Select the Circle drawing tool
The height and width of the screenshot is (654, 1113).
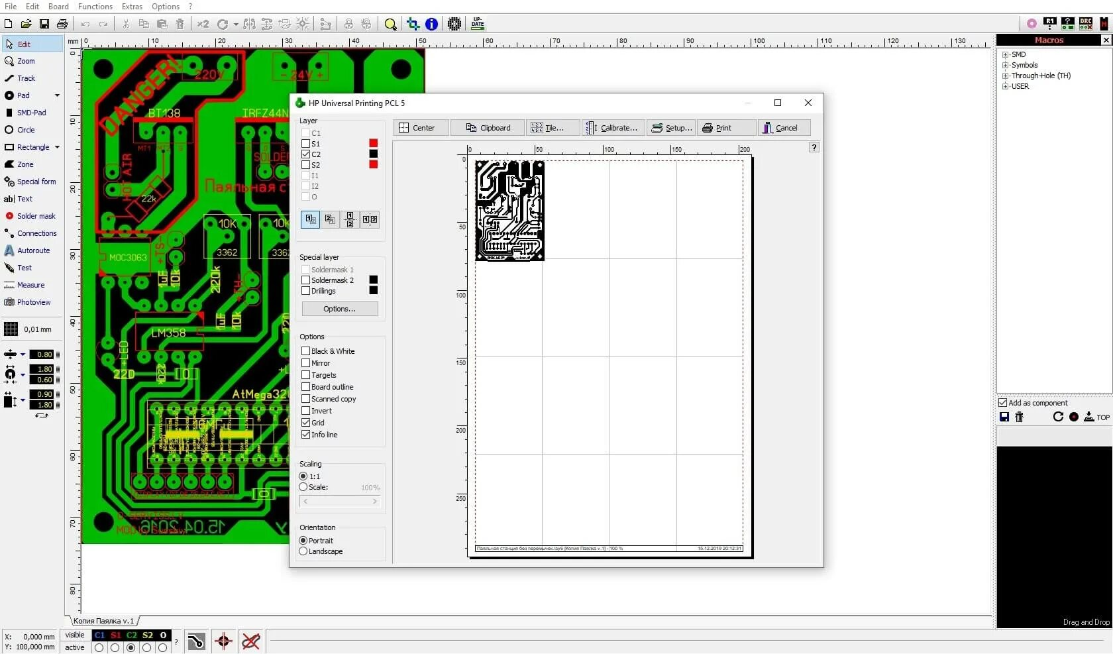point(26,130)
